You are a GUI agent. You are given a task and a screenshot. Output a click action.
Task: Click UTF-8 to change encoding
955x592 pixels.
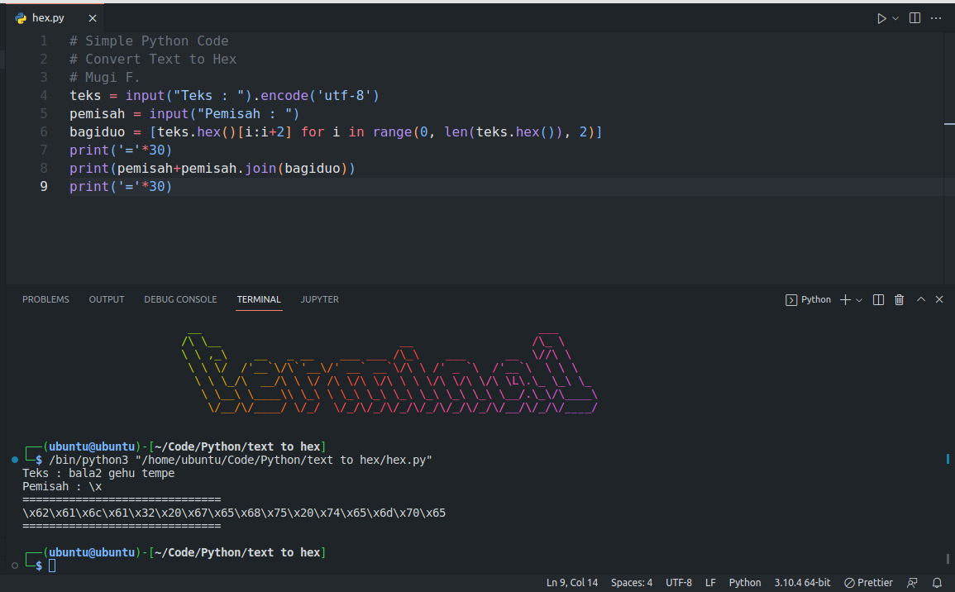[679, 582]
